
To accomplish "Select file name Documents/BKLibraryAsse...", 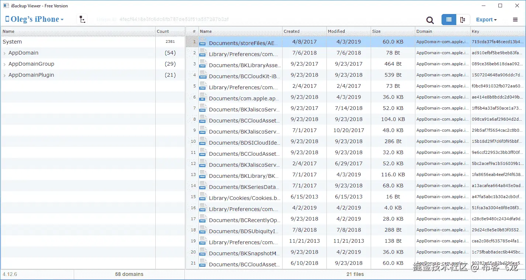I will (x=245, y=65).
